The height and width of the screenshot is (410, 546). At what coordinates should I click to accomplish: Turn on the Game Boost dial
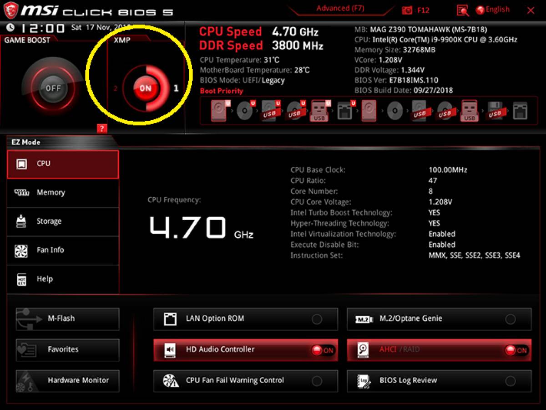53,88
